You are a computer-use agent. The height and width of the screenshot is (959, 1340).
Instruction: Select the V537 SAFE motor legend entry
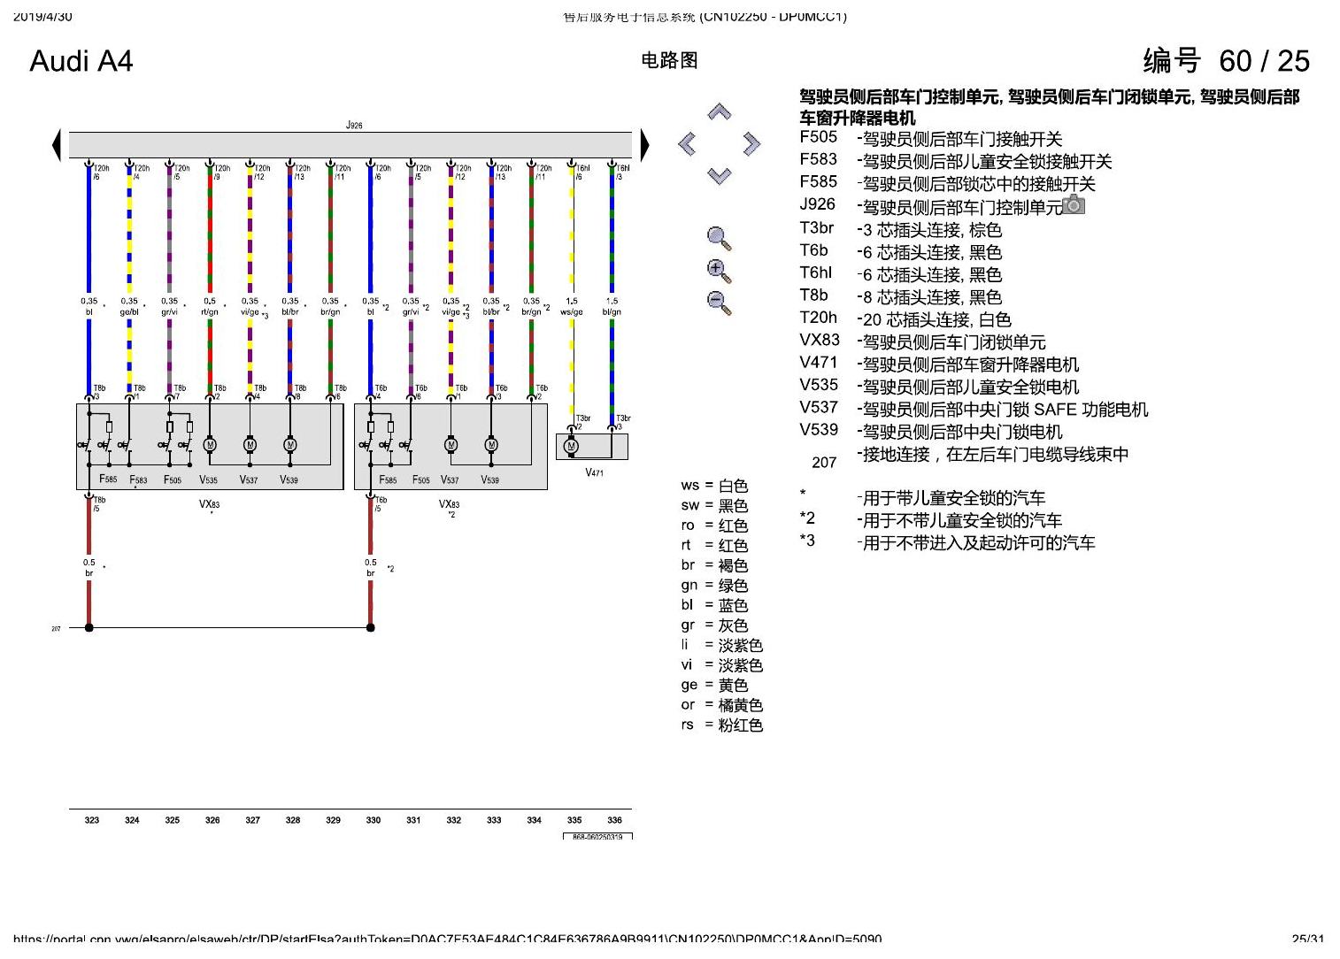tap(974, 409)
